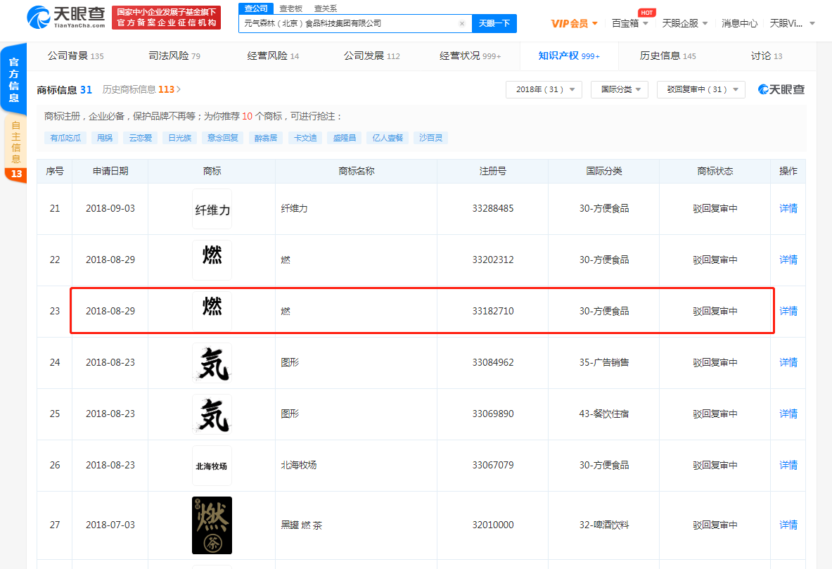
Task: Open 详情 for registration 33288485
Action: [788, 209]
